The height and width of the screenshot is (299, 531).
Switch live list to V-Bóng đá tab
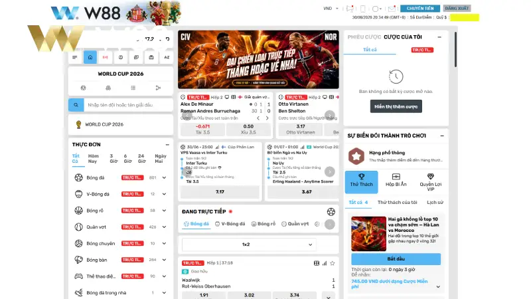tap(230, 224)
